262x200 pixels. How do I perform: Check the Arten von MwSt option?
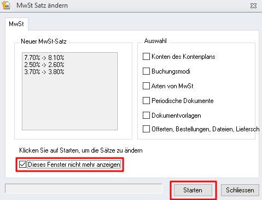tap(146, 86)
